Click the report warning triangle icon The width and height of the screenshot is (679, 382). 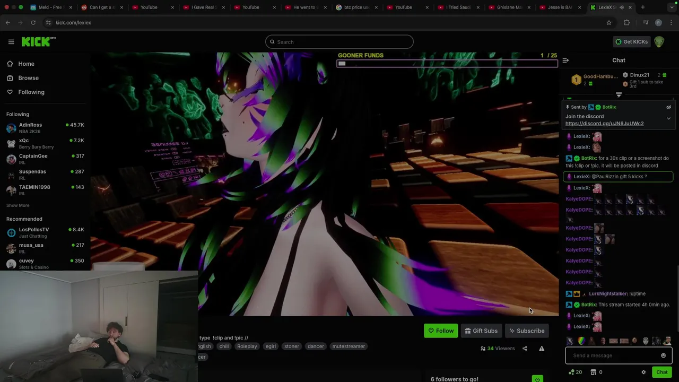click(542, 349)
